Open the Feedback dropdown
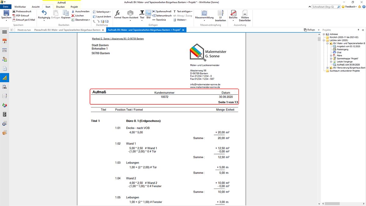This screenshot has height=206, width=366. coord(349,6)
